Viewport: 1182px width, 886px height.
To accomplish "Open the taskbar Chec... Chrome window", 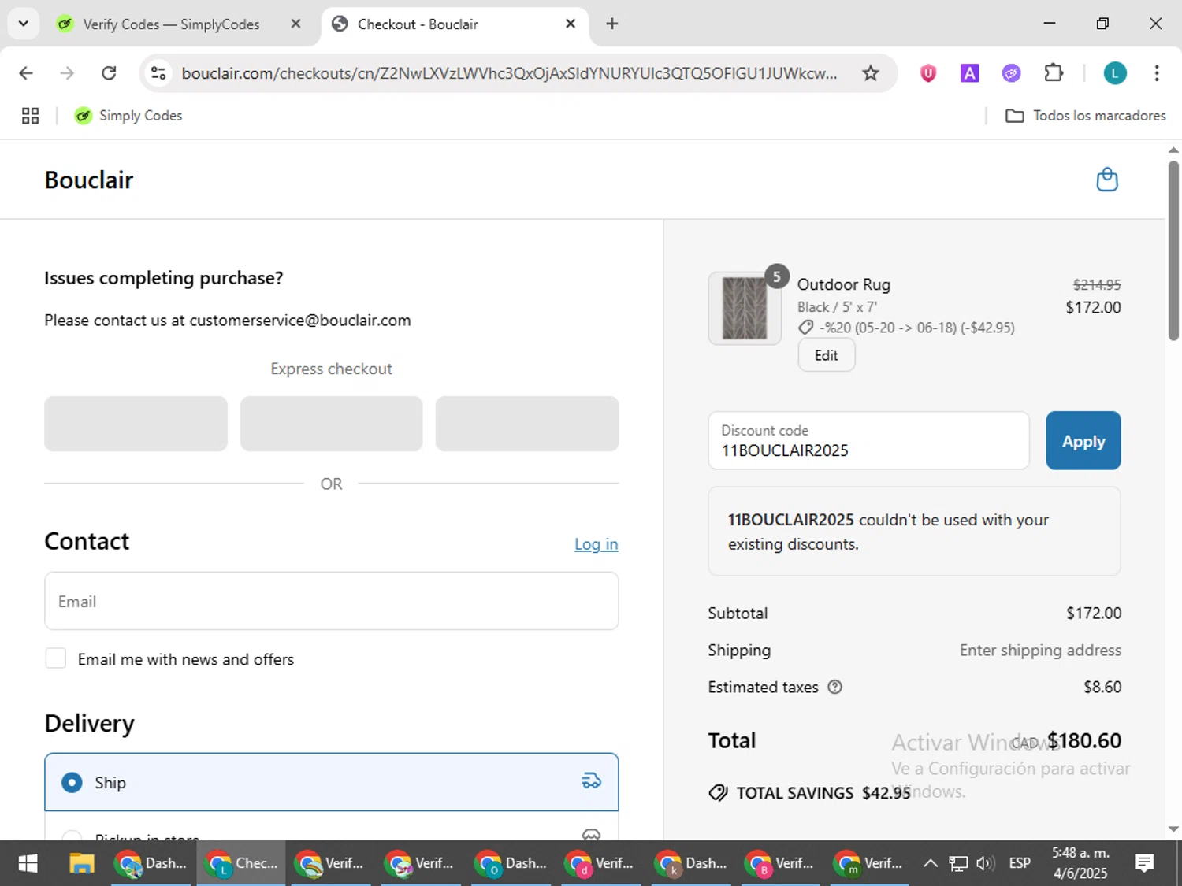I will (241, 863).
